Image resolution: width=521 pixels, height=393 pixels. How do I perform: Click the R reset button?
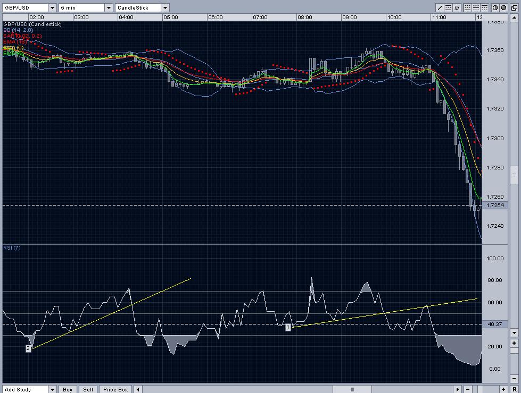pos(514,389)
